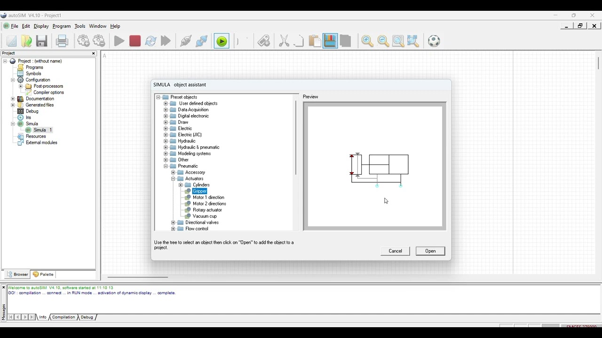Click the gray plug disconnect icon
This screenshot has width=602, height=338.
point(186,41)
